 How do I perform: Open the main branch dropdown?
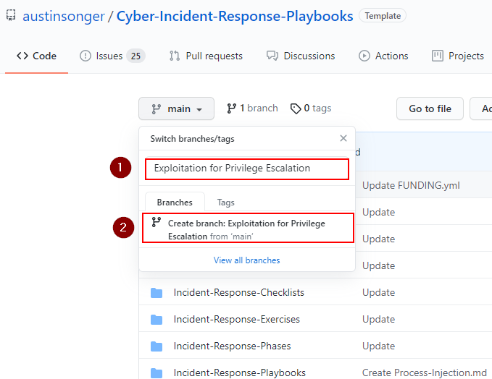click(x=176, y=108)
